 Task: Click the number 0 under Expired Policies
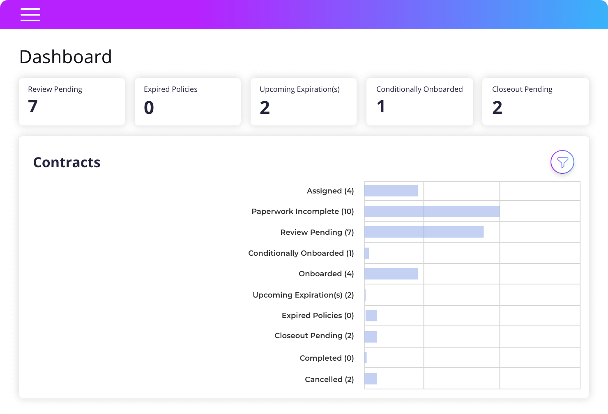149,107
